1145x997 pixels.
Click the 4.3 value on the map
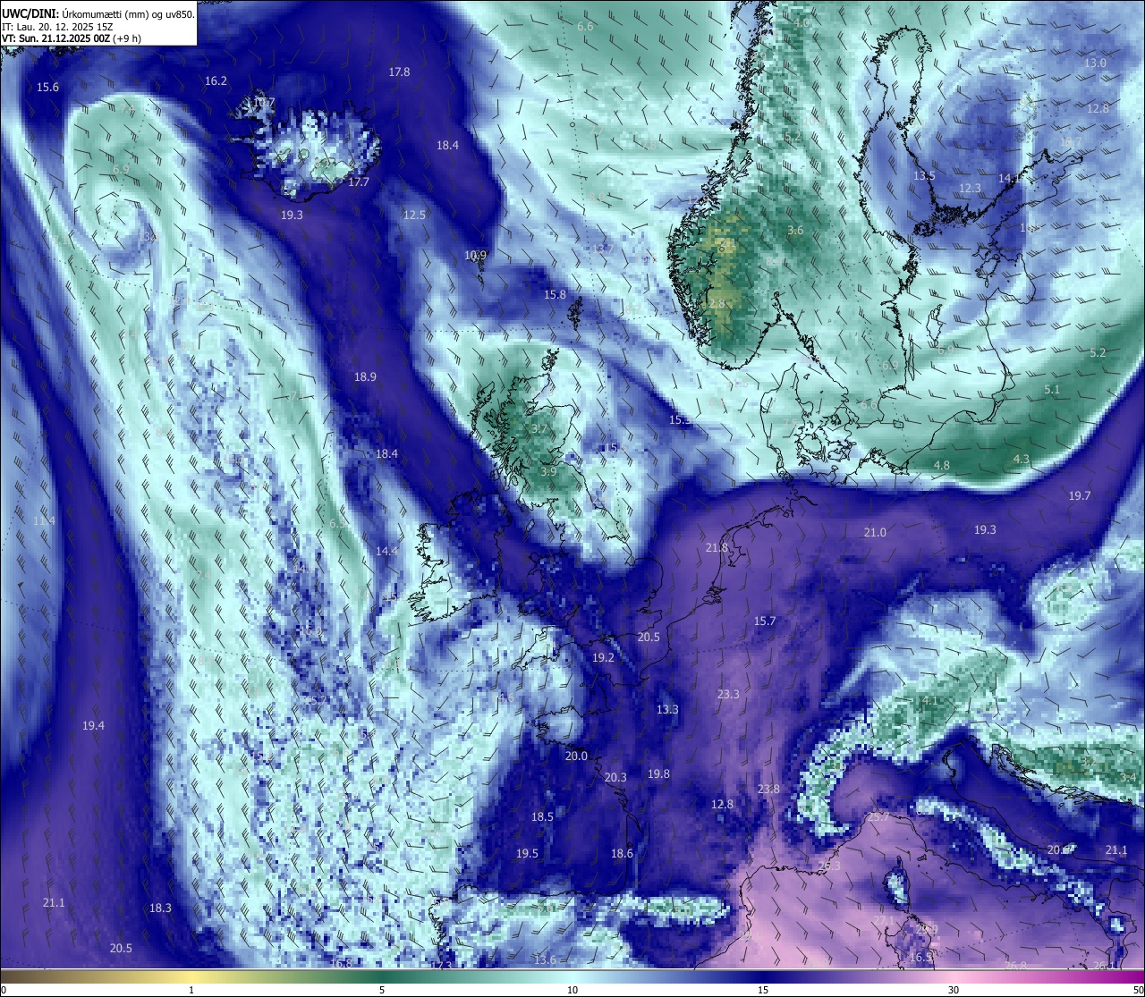pos(1021,460)
